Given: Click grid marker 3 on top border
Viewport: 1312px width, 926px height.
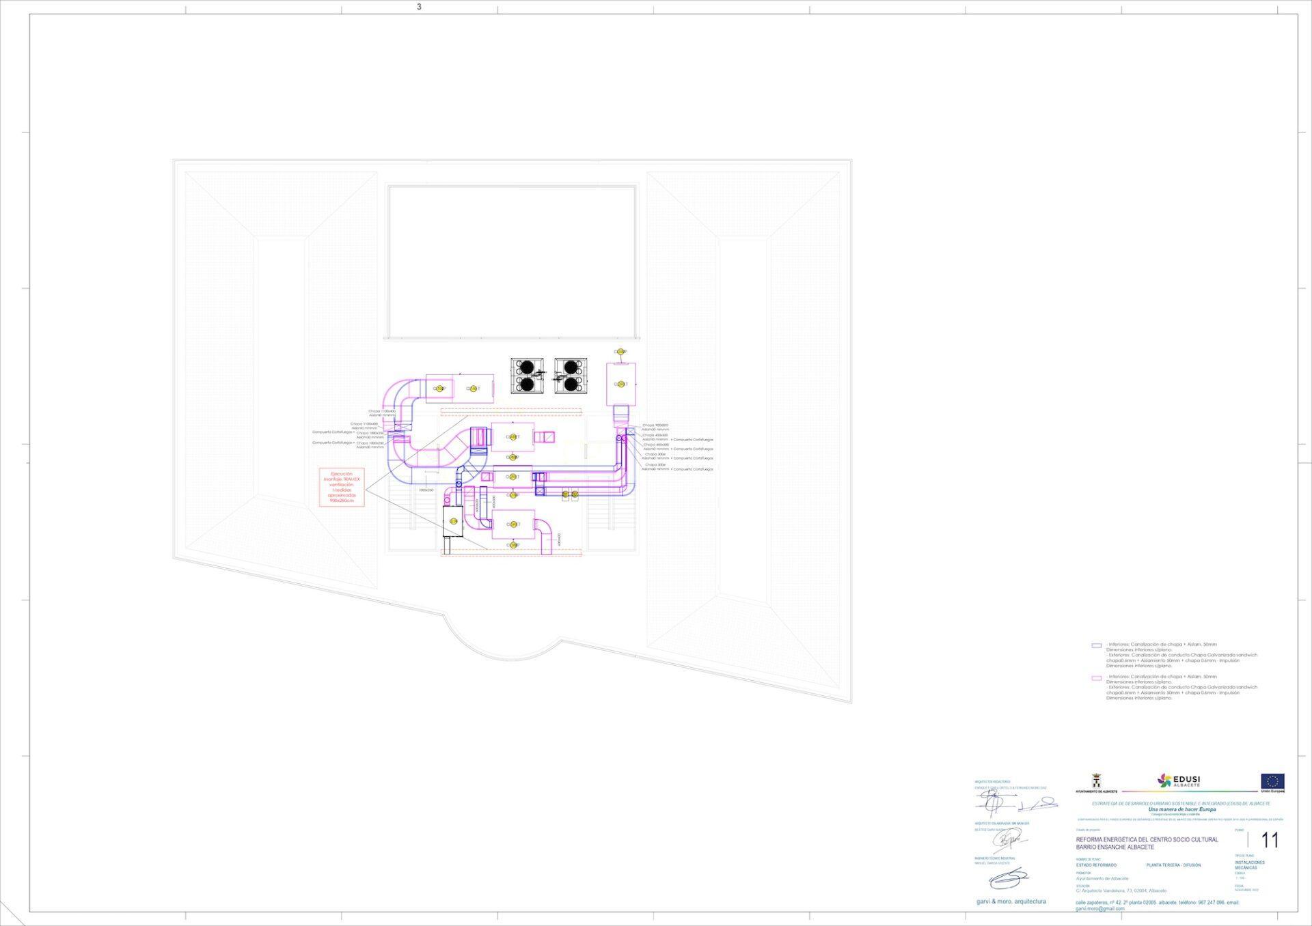Looking at the screenshot, I should 419,7.
